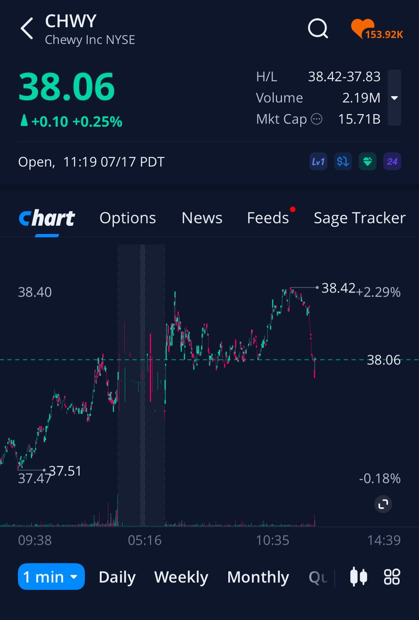Tap the 38.40 price axis label
Screen dimensions: 419x620
tap(35, 292)
